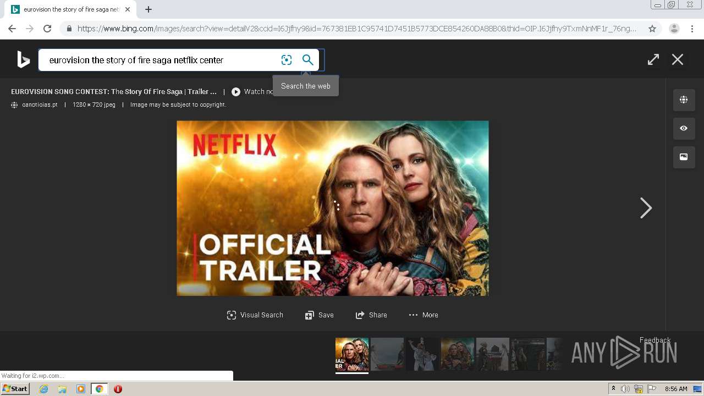Click the Bing logo icon

pos(23,59)
